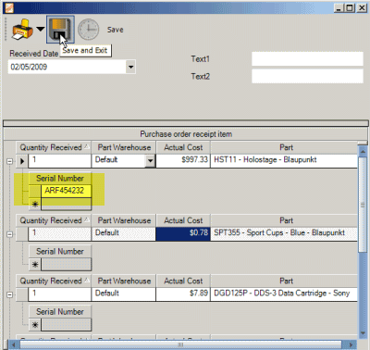Click the printer icon in the toolbar

click(22, 30)
